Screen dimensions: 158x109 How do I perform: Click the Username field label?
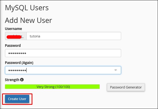[x=13, y=29]
